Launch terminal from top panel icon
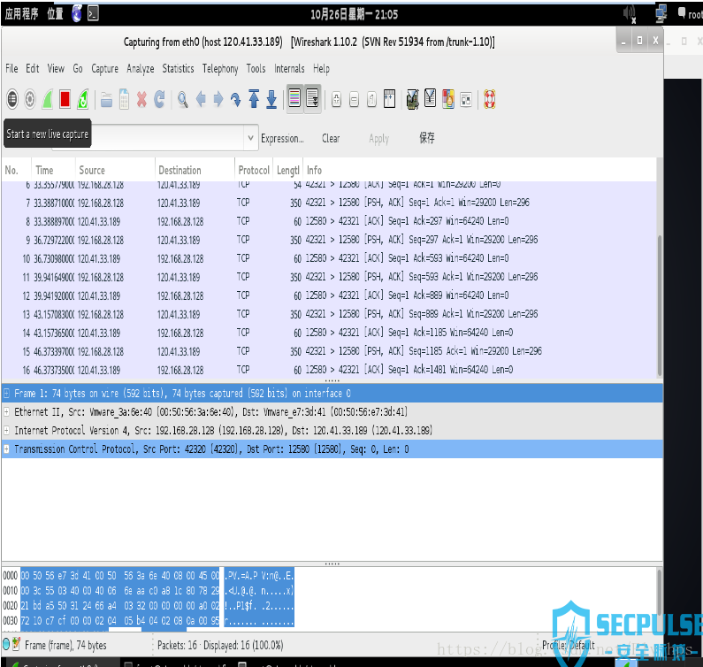 (x=93, y=14)
